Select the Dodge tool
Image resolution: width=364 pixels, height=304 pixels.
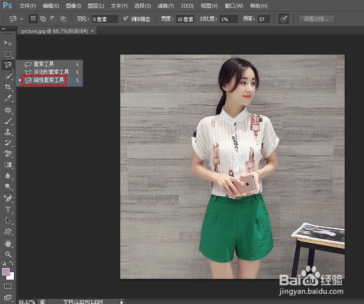click(8, 186)
